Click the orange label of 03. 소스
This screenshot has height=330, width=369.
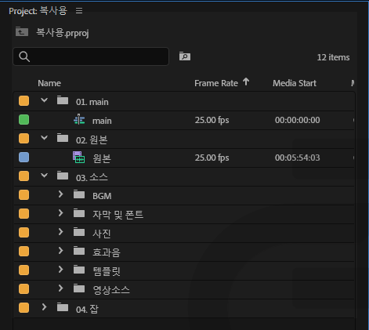24,176
